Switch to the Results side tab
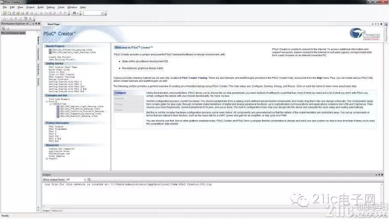Screen dimensions: 389x219 (39, 82)
